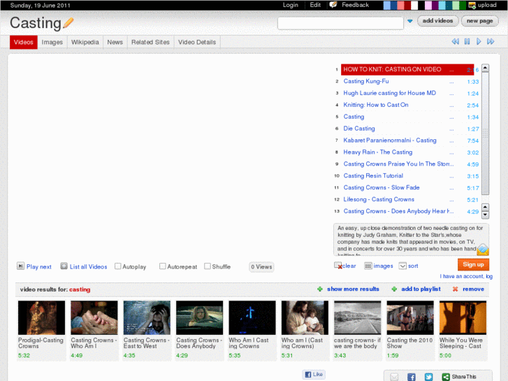The image size is (508, 381).
Task: Open While You Were Sleeping thumbnail
Action: [x=463, y=317]
